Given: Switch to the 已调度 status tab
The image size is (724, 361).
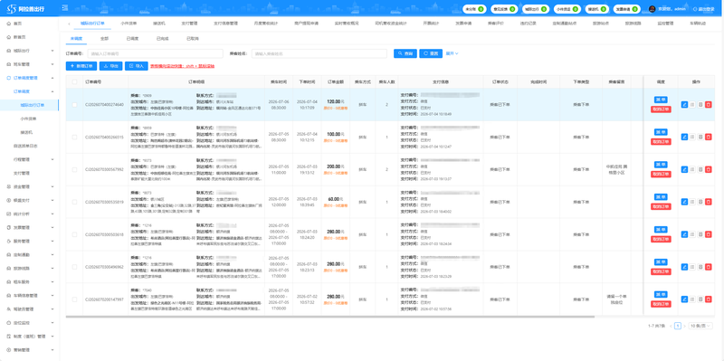Looking at the screenshot, I should (132, 39).
